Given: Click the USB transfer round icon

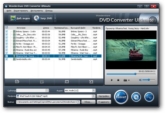Looking at the screenshot, I should click(149, 97).
